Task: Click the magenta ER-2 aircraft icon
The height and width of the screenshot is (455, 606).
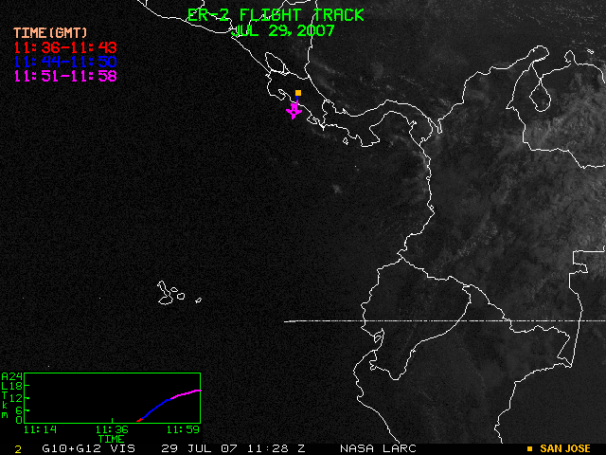Action: point(294,112)
